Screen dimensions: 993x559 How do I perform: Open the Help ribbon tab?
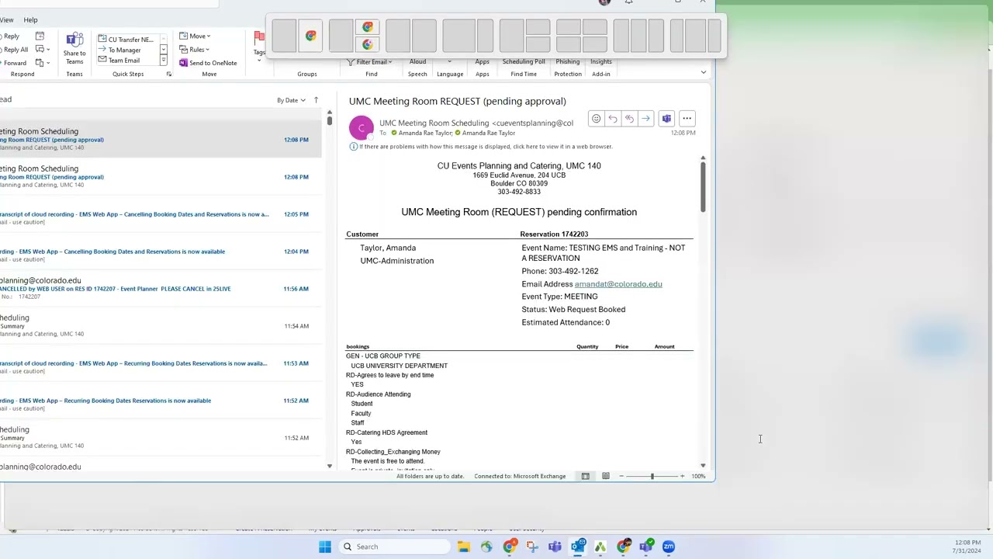(30, 19)
